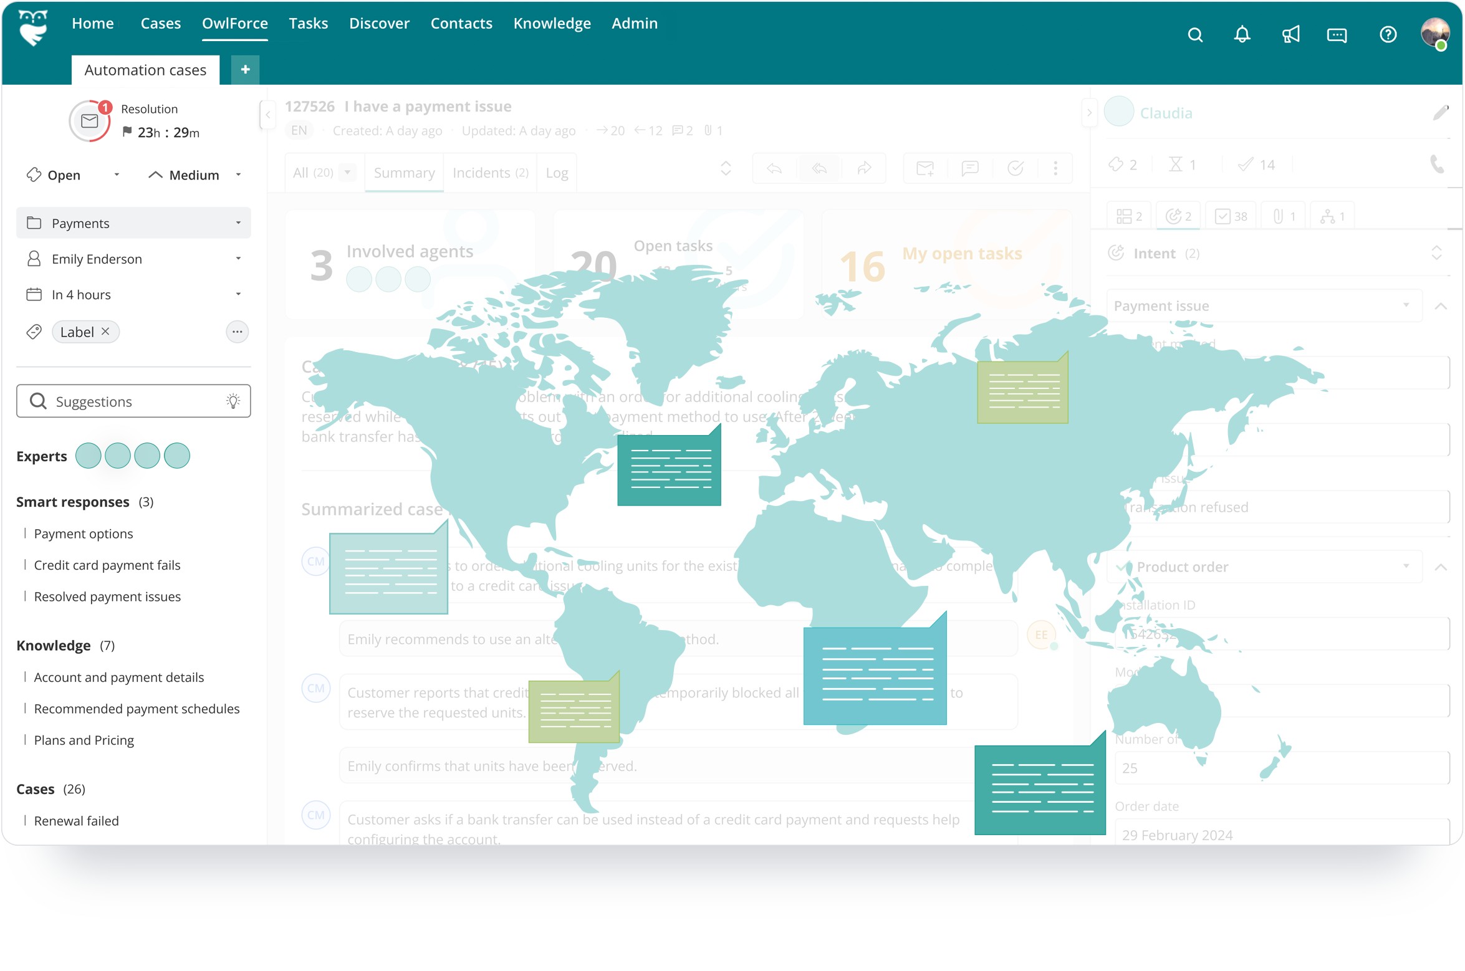This screenshot has width=1465, height=971.
Task: Switch to the Incidents tab
Action: [490, 173]
